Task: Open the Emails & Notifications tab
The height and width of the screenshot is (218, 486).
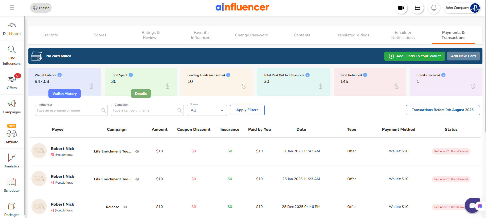Action: [403, 35]
